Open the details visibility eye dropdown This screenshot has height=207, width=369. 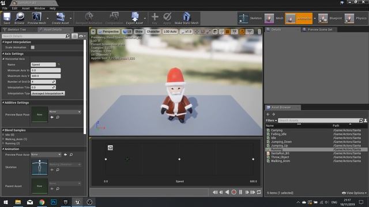pyautogui.click(x=82, y=36)
